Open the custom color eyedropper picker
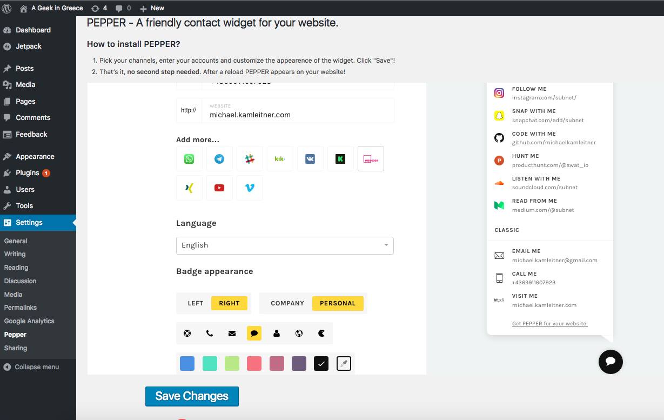The image size is (664, 420). [x=344, y=364]
